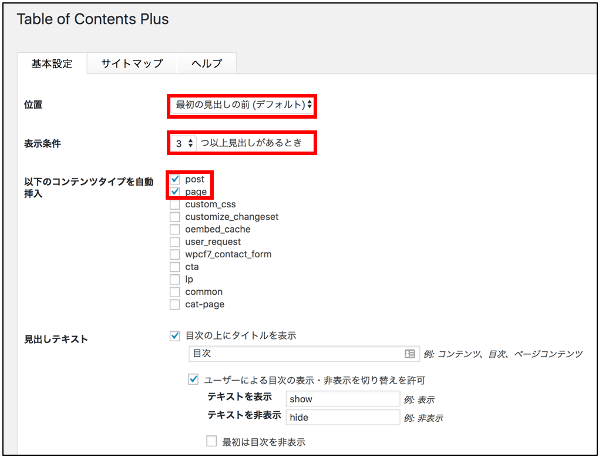Enable custom_css content type checkbox
Viewport: 599px width, 457px height.
pyautogui.click(x=175, y=204)
